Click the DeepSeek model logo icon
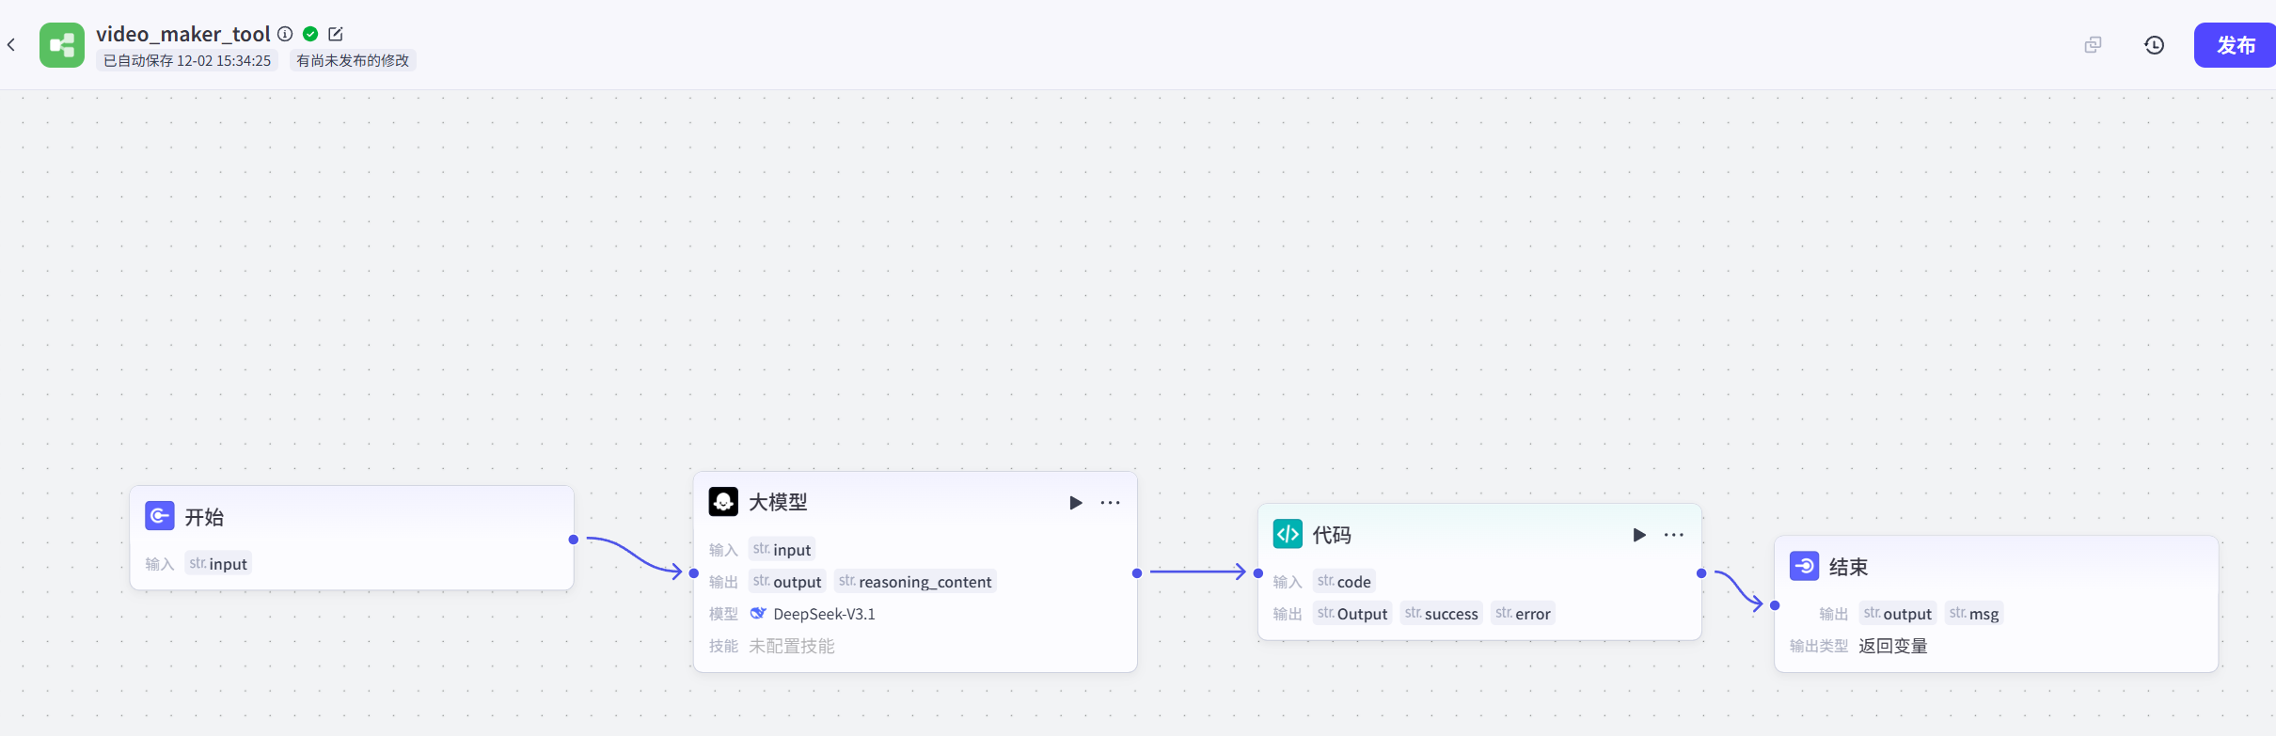Screen dimensions: 2276x736 [x=758, y=614]
